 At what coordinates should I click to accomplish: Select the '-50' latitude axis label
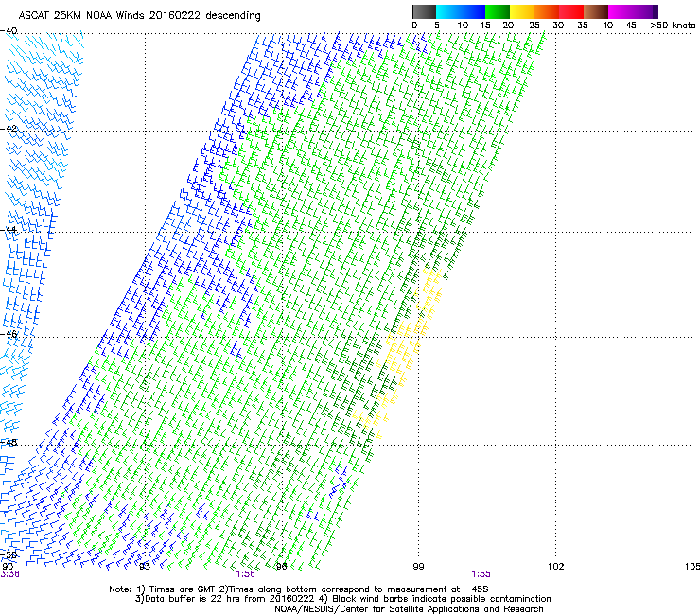(x=9, y=555)
